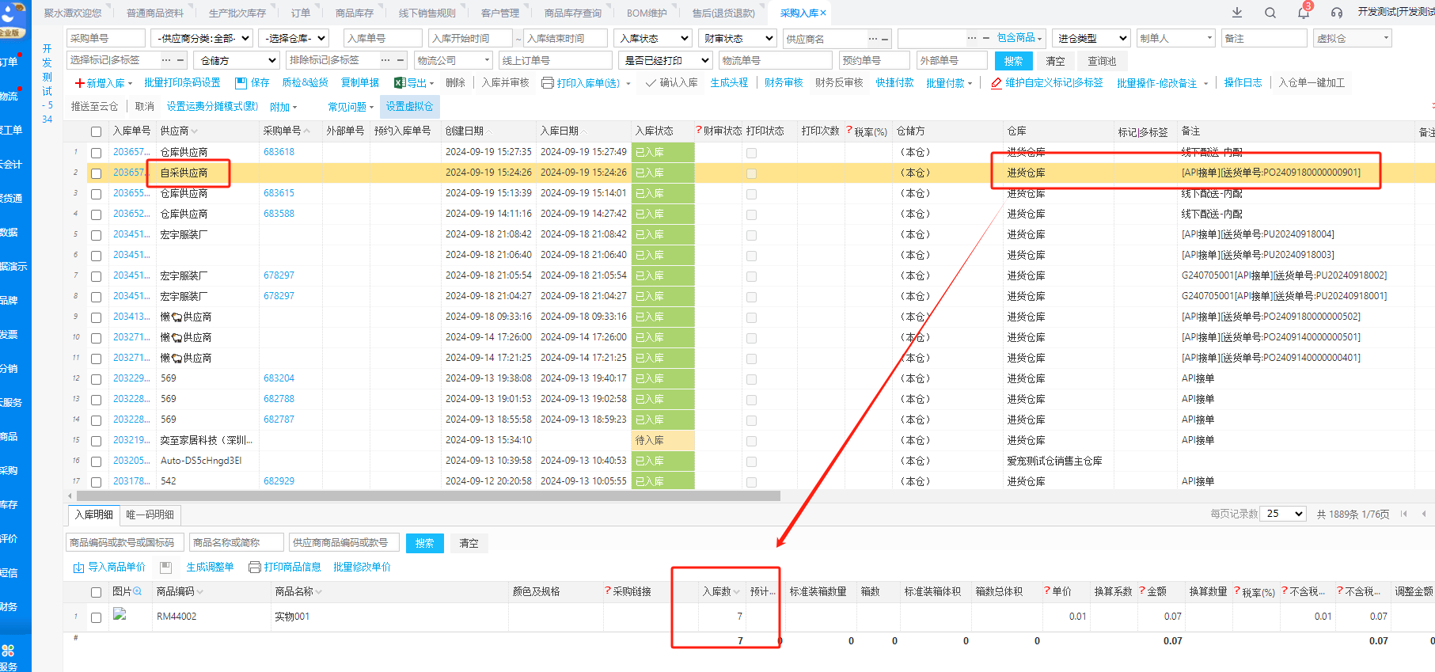
Task: Click the red help icon beside 金额
Action: pyautogui.click(x=1142, y=591)
